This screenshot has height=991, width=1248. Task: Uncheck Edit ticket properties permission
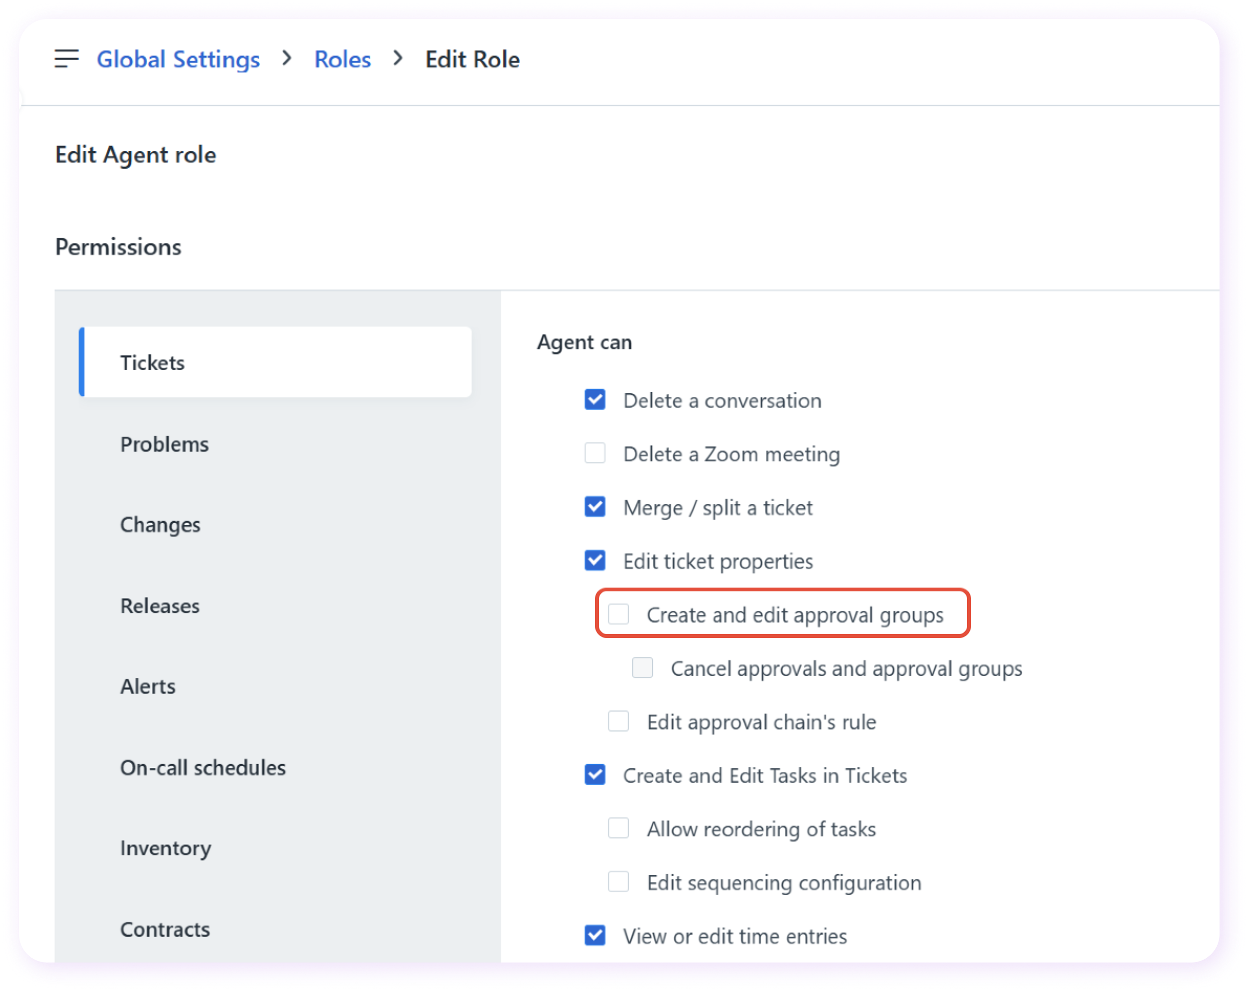[x=595, y=561]
